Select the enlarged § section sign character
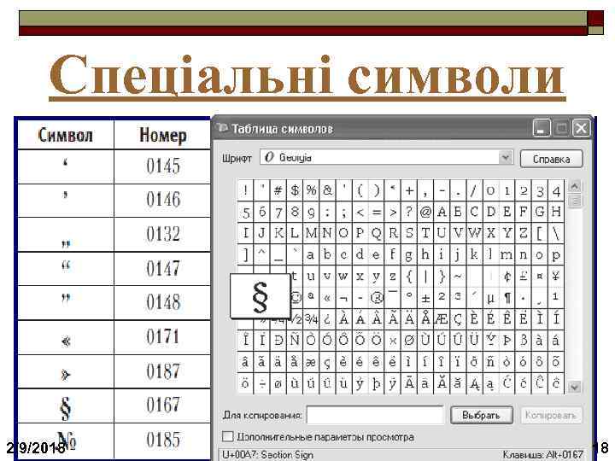The image size is (615, 461). [261, 296]
